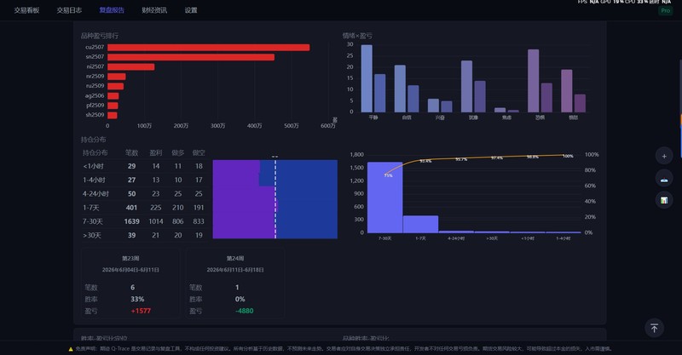Open the 第24周 weekly summary card

click(235, 283)
